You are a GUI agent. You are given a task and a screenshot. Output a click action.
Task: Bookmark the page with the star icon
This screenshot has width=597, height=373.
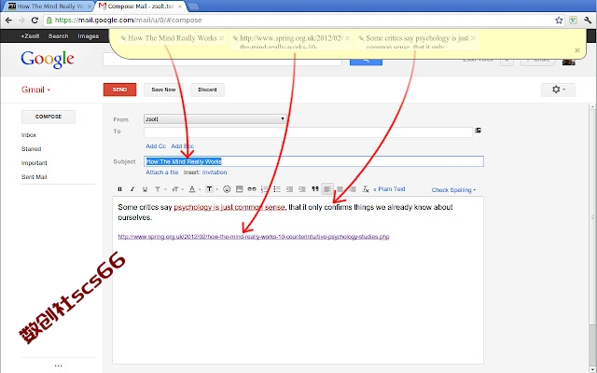click(x=559, y=21)
